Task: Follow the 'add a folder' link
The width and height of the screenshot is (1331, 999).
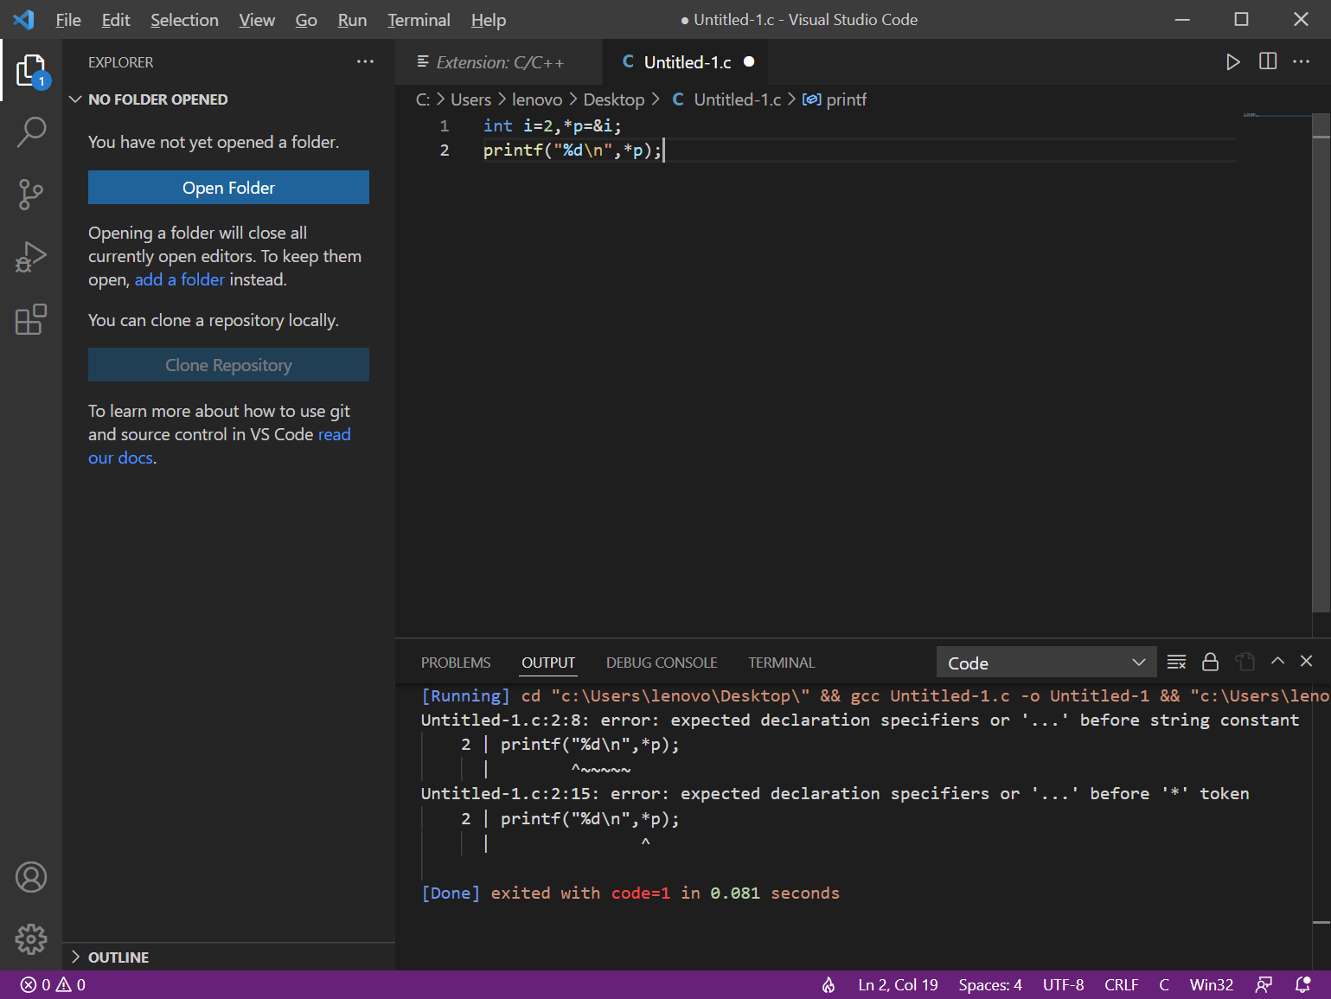Action: 179,279
